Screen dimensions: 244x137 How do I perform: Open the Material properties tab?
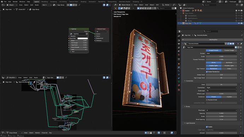pos(179,85)
